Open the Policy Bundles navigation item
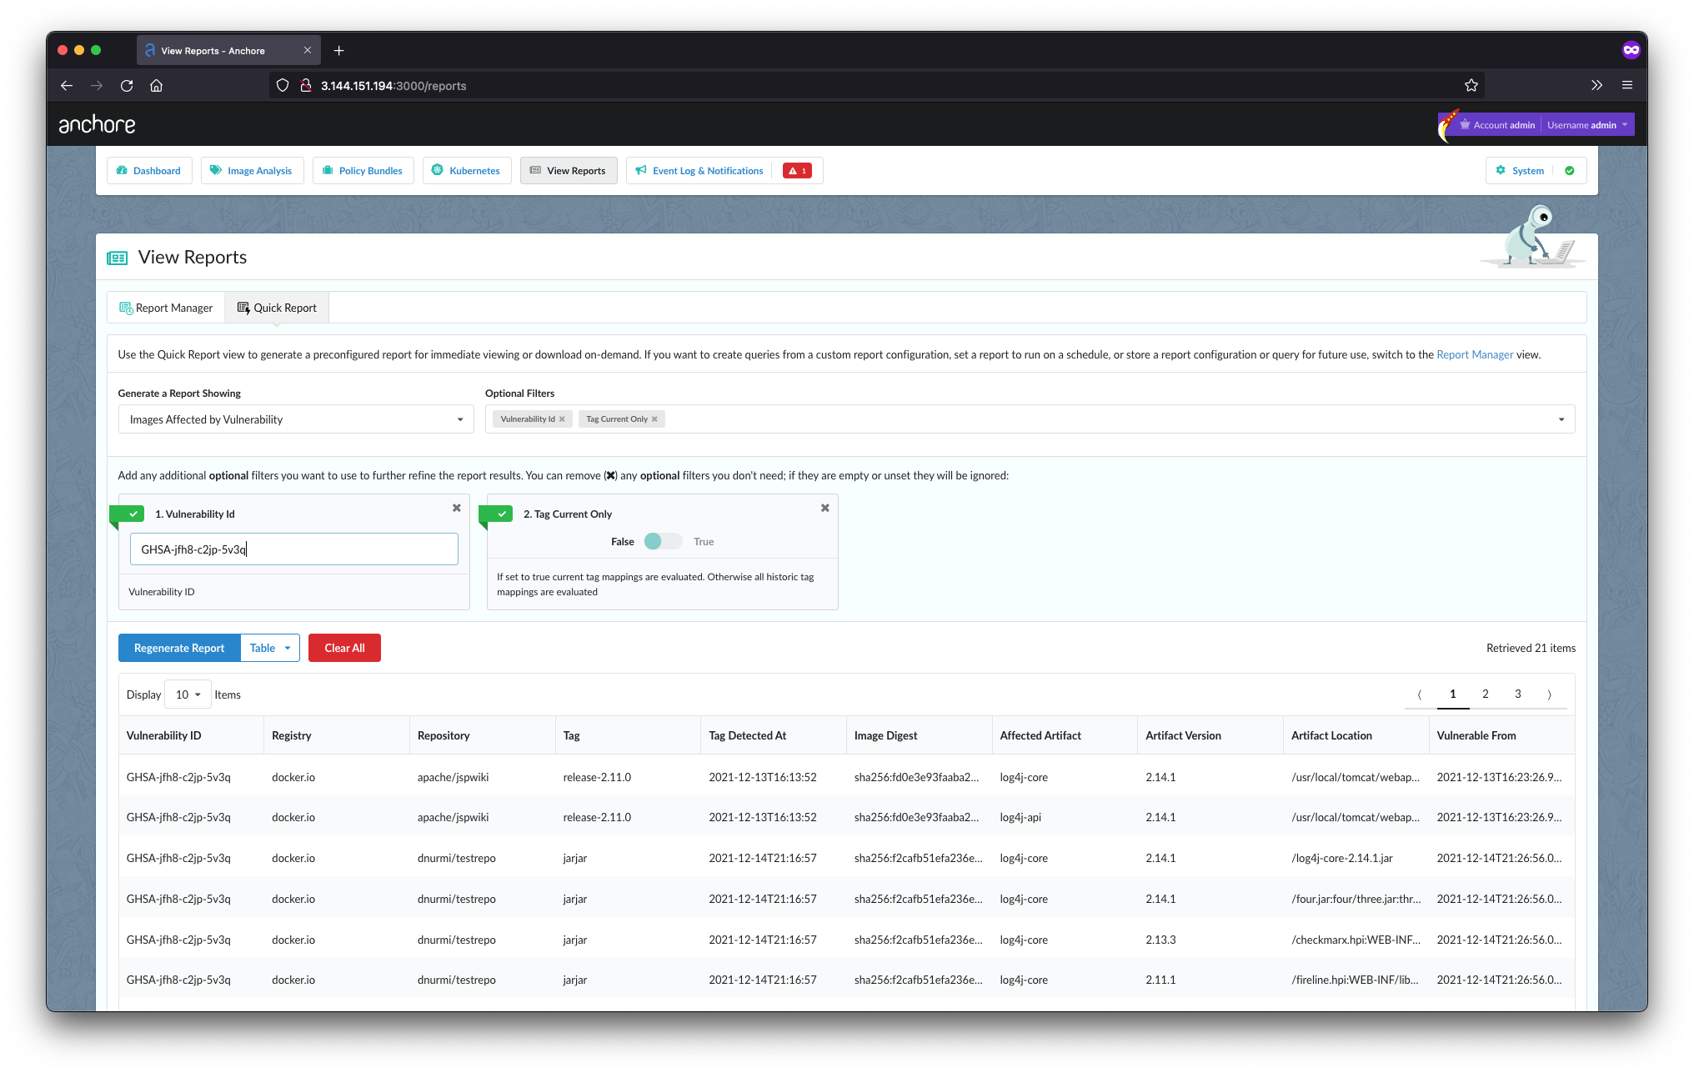The width and height of the screenshot is (1694, 1073). [x=363, y=171]
